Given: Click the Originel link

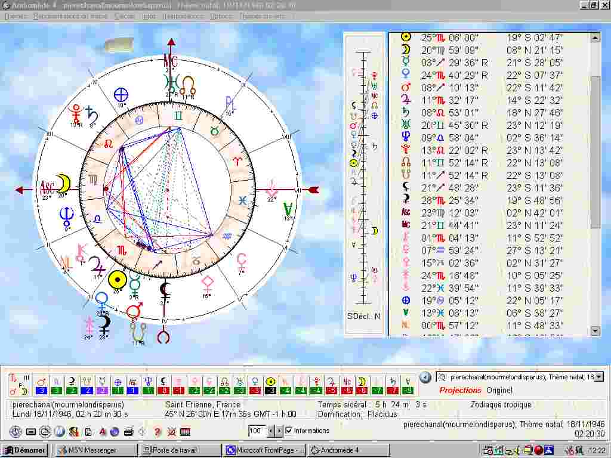Looking at the screenshot, I should coord(499,390).
